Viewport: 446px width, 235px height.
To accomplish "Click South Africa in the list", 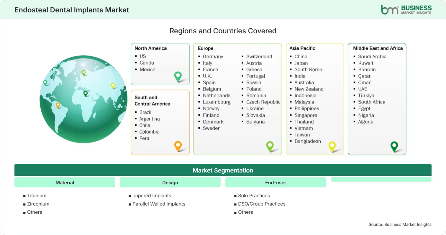I will [x=372, y=102].
